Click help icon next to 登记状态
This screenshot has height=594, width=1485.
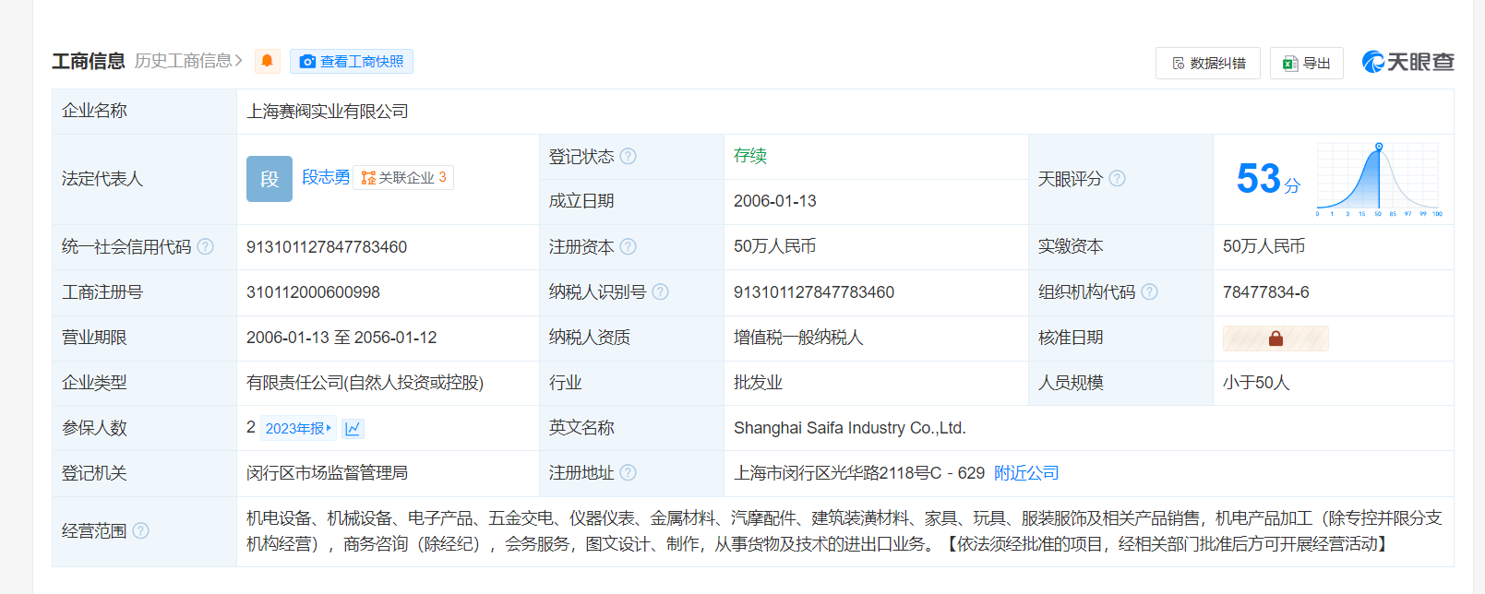628,156
